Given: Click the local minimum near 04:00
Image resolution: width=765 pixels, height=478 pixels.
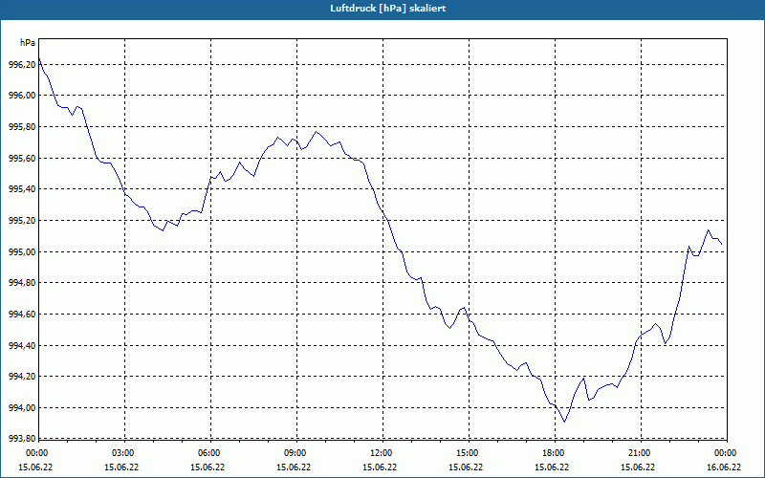Looking at the screenshot, I should pyautogui.click(x=163, y=230).
